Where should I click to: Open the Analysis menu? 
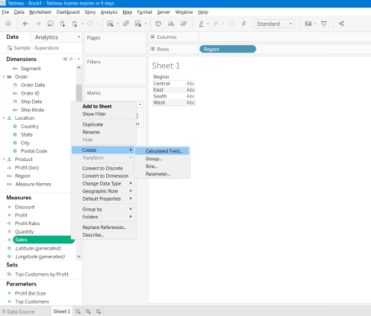[x=109, y=12]
